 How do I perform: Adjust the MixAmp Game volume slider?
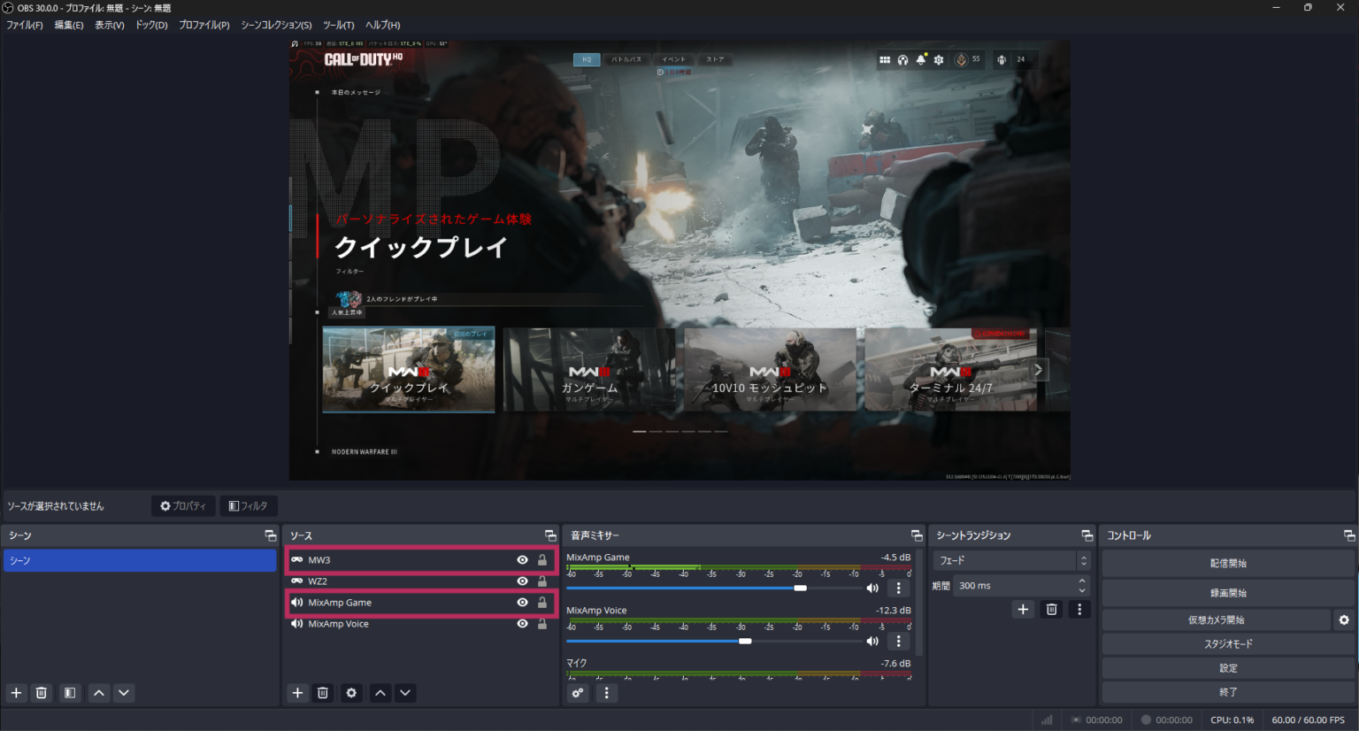pos(801,587)
